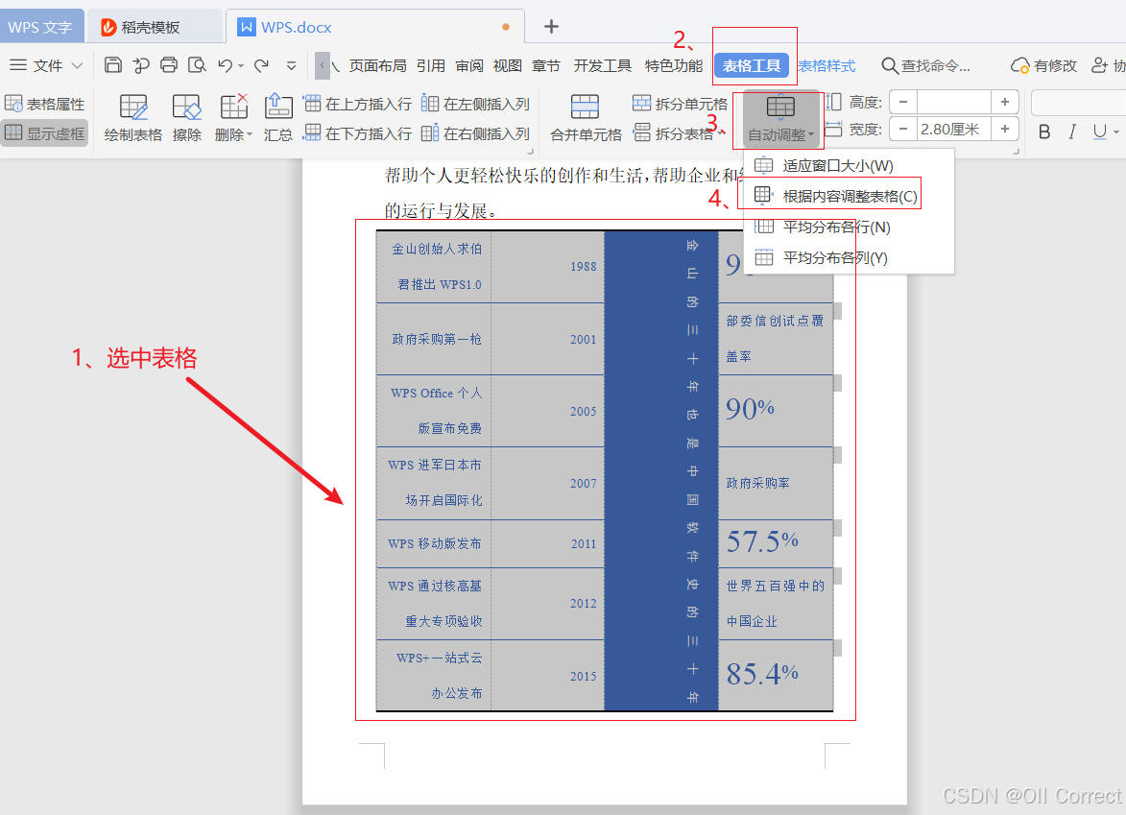This screenshot has height=815, width=1126.
Task: Click the Save icon in quick toolbar
Action: [112, 65]
